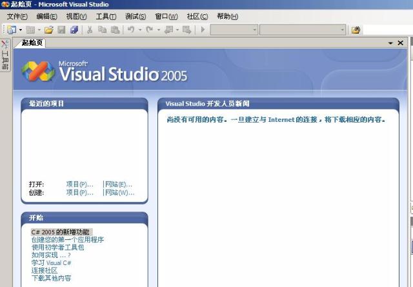Click the 尚没有可用的内容 news message text
413x287 pixels.
coord(276,119)
